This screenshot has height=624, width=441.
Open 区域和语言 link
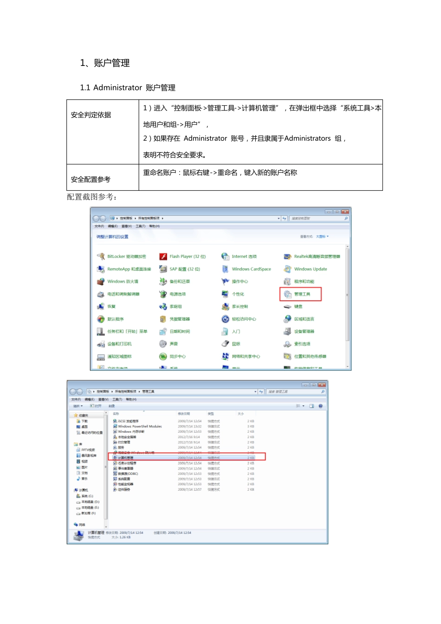pyautogui.click(x=299, y=319)
